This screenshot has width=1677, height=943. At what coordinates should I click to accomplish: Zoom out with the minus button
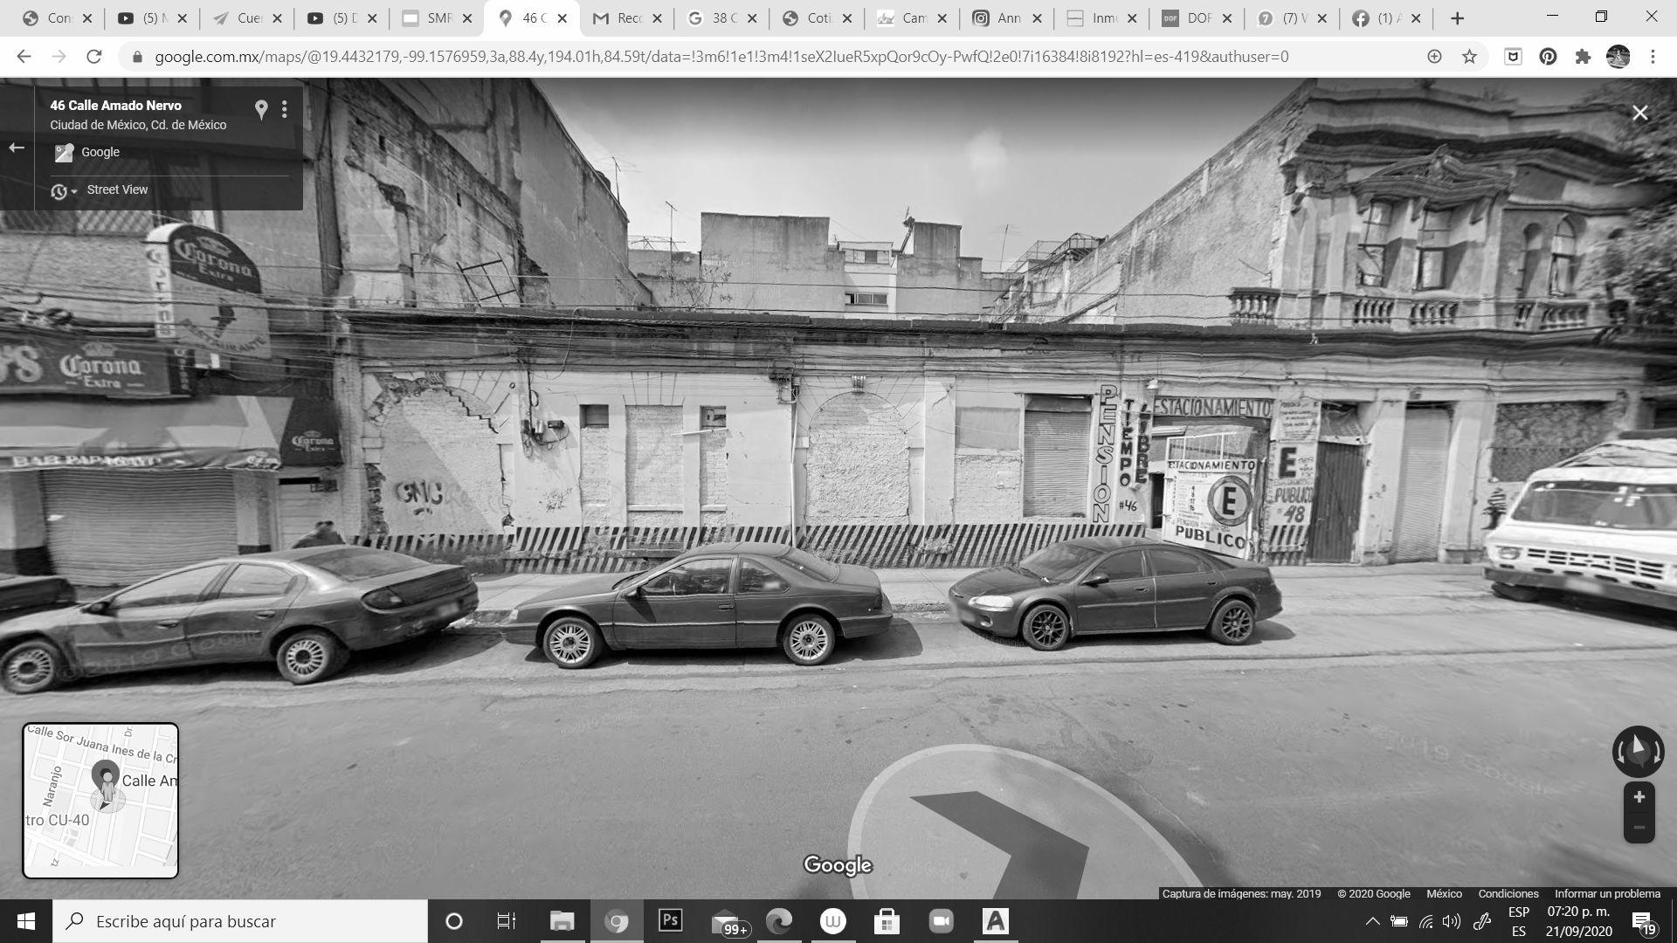(1639, 828)
